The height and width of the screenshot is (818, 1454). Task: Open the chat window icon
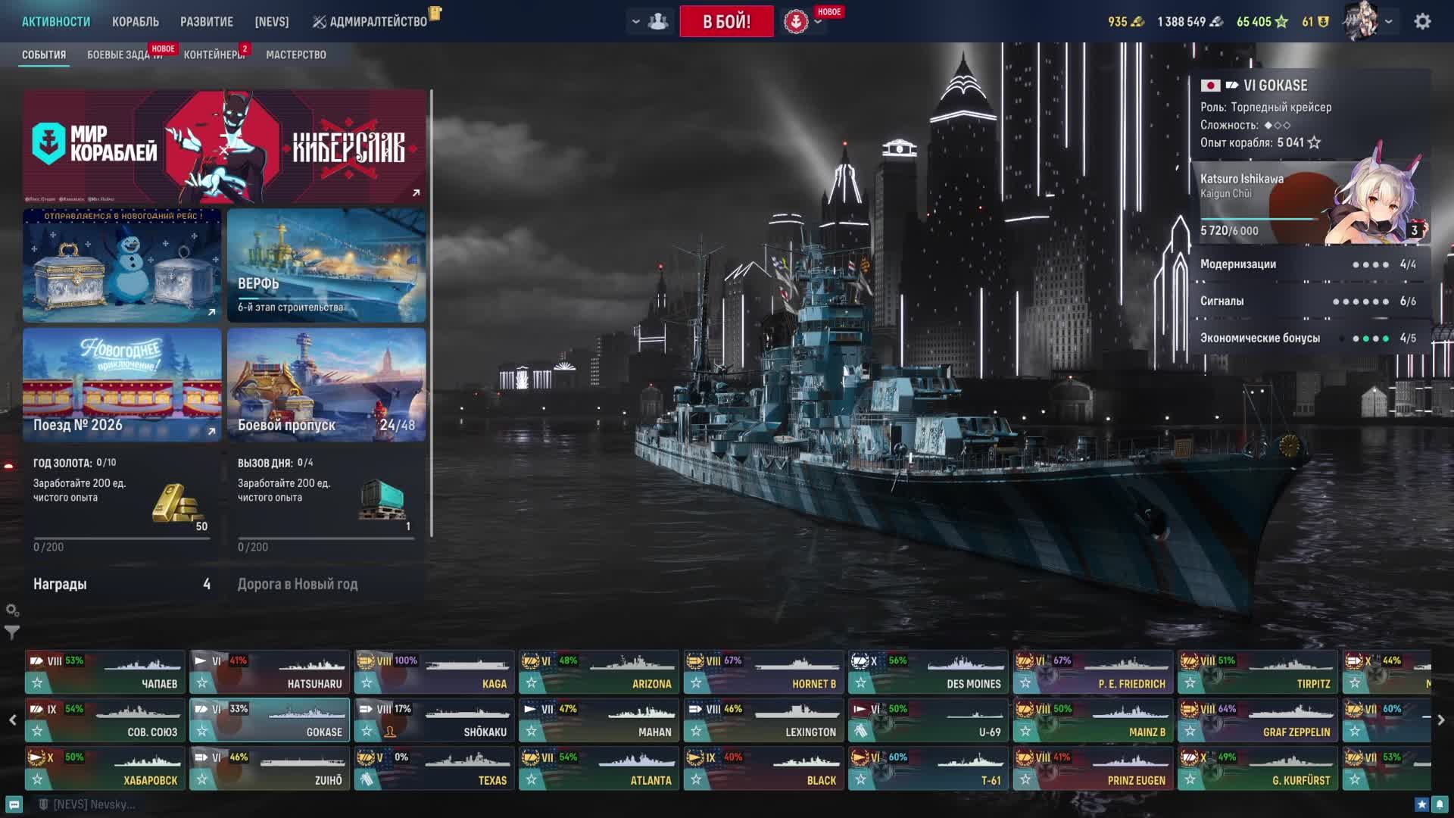14,804
